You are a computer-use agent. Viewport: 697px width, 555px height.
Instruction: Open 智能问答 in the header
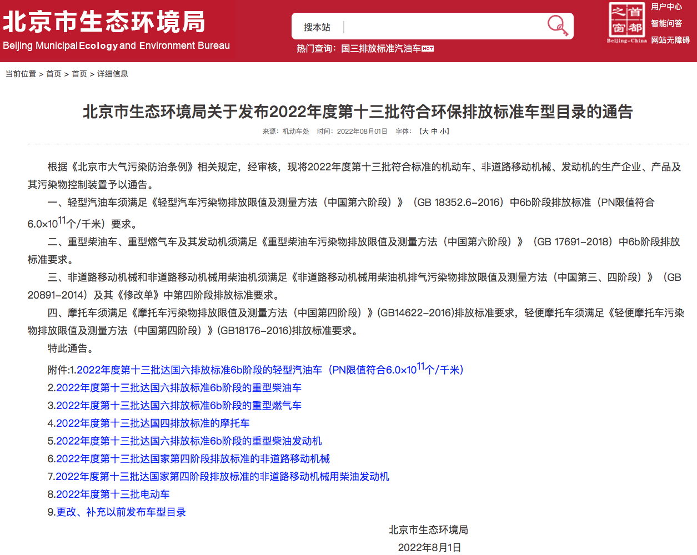666,23
